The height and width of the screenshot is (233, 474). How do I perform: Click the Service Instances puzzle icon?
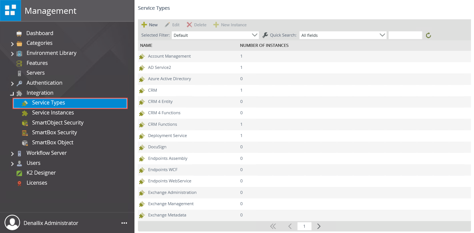(25, 113)
